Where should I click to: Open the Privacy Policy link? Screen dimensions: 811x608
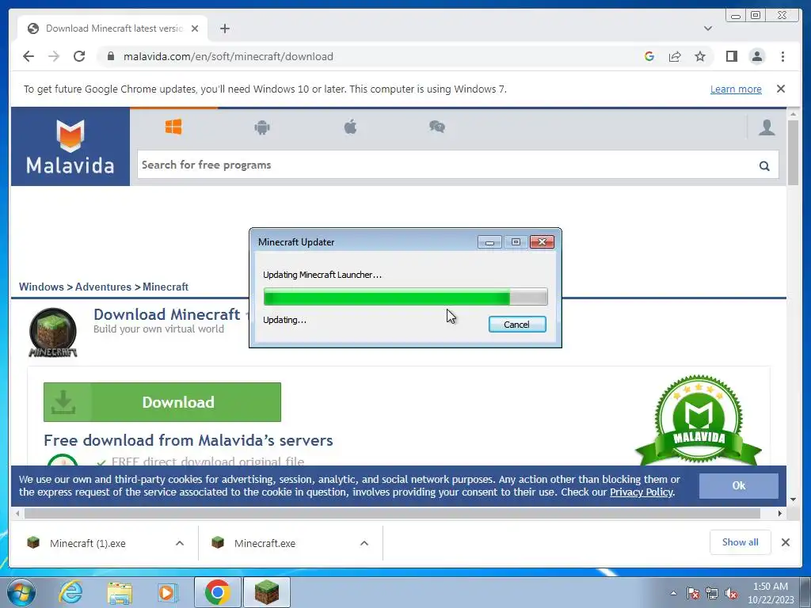click(642, 492)
